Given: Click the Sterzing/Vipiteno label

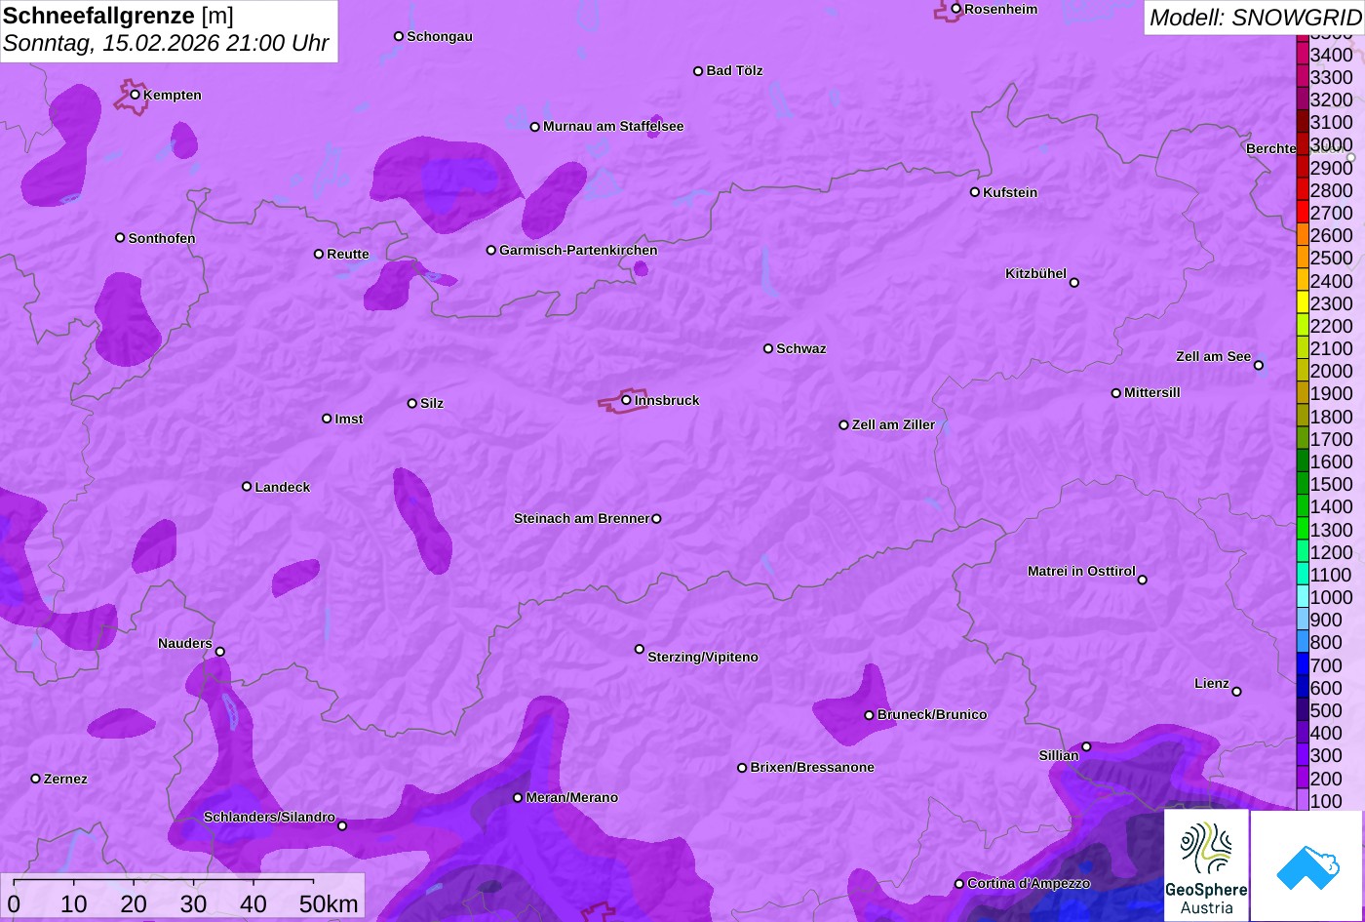Looking at the screenshot, I should click(703, 657).
